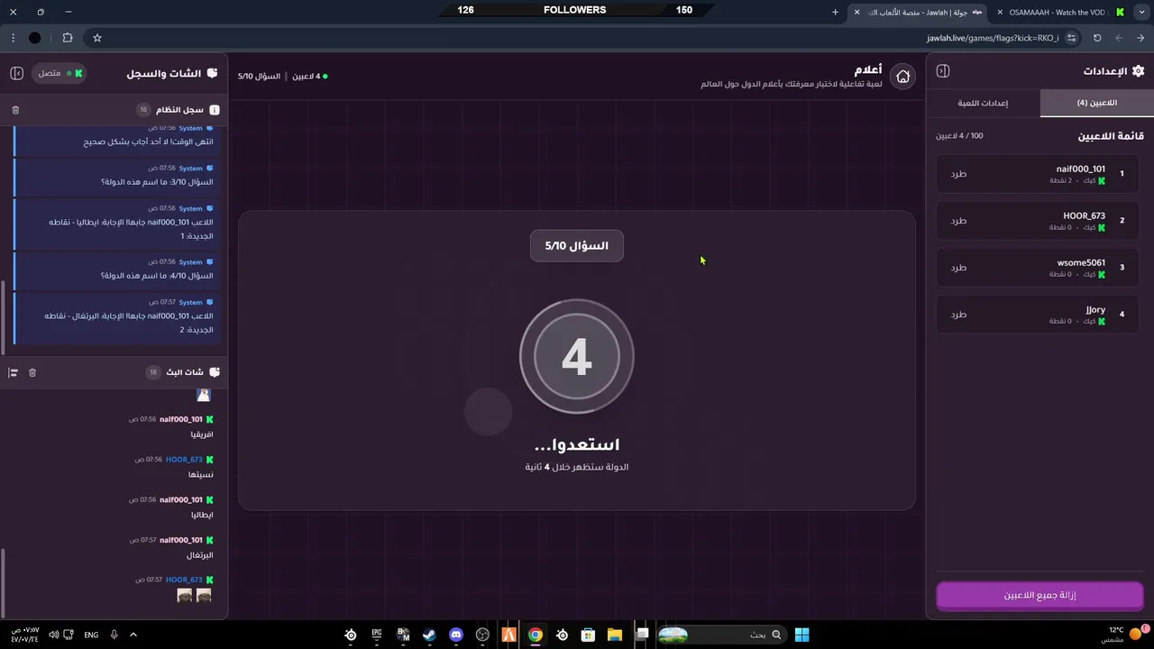1154x649 pixels.
Task: Open Microsoft Store from the taskbar
Action: pyautogui.click(x=588, y=635)
